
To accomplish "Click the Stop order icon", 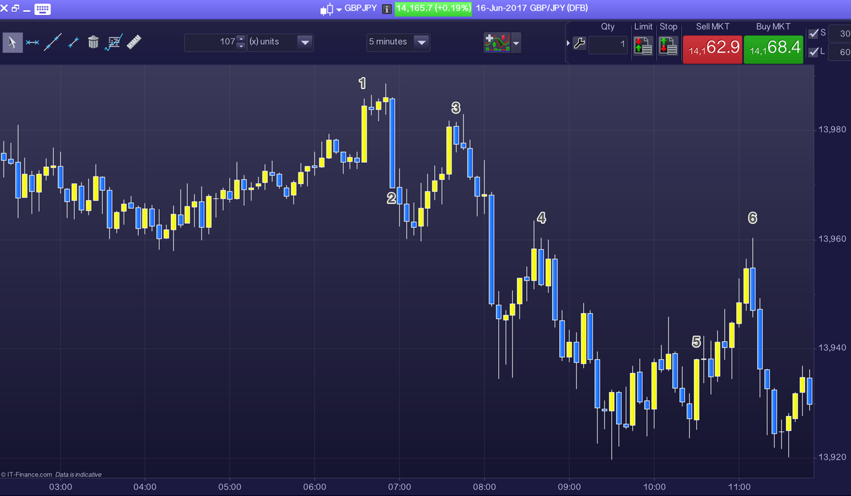I will 668,46.
